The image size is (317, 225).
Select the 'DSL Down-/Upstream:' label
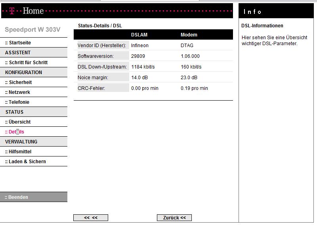(x=102, y=67)
